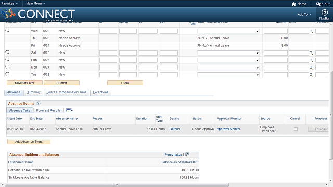Click show all columns icon beside Forecast Results
333x187 pixels.
[69, 110]
